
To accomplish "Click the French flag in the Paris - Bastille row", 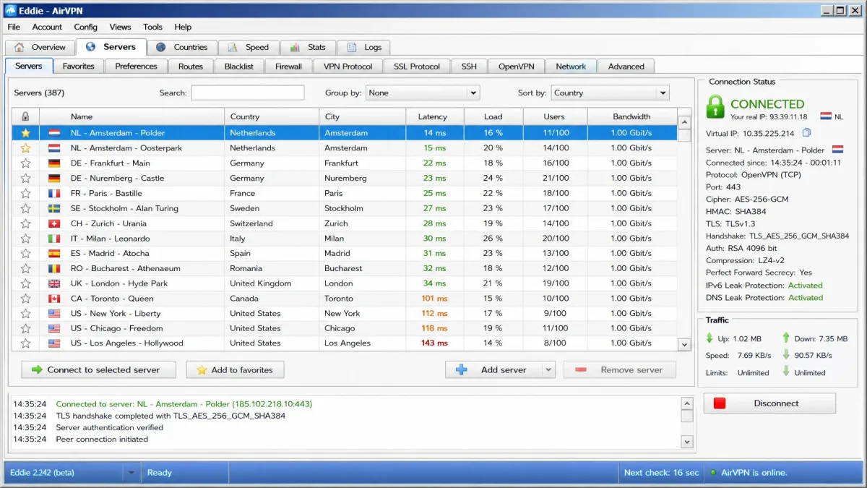I will pos(54,194).
